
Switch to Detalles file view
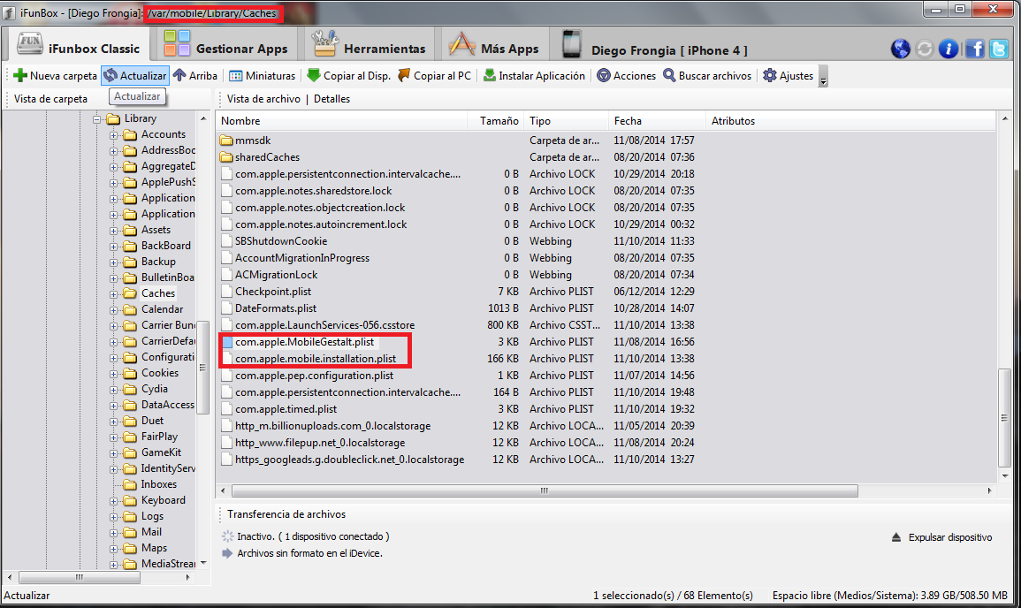tap(331, 99)
